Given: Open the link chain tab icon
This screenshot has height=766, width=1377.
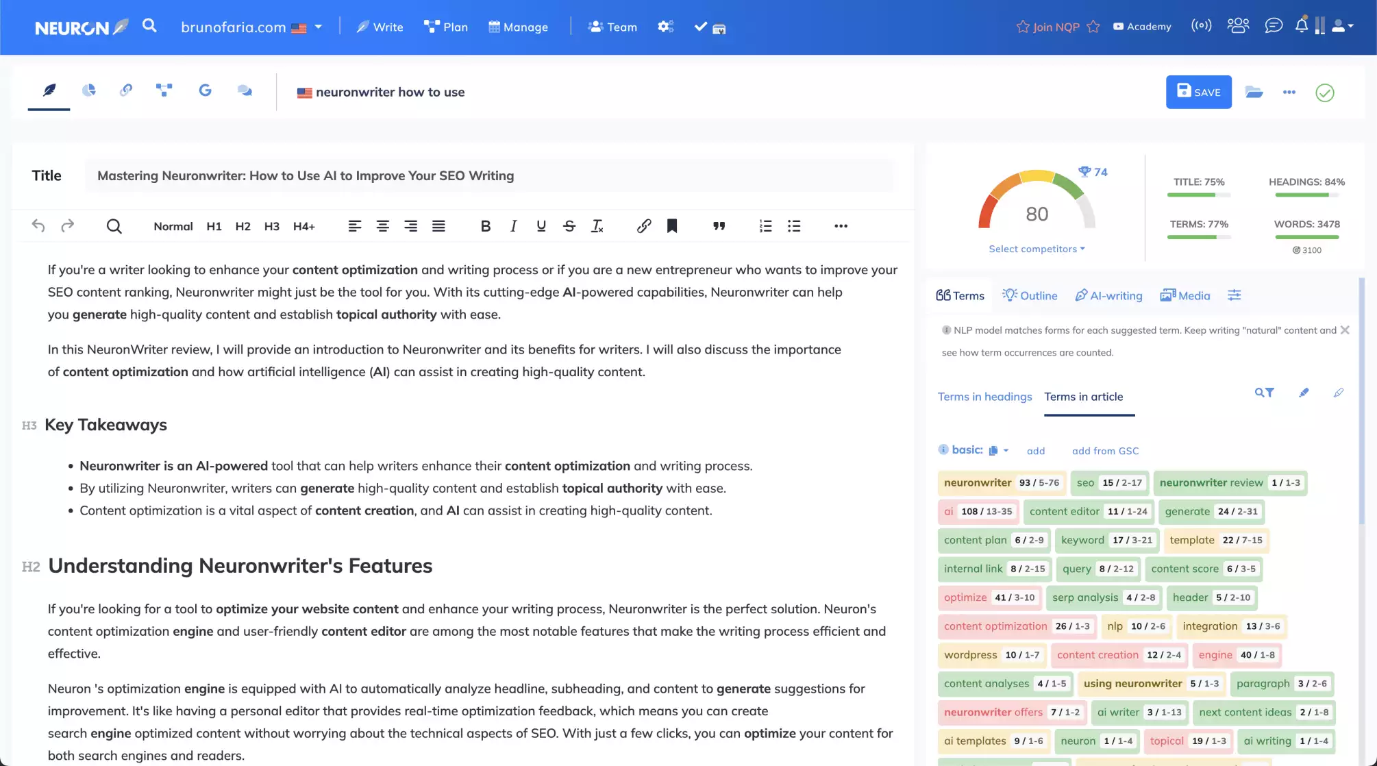Looking at the screenshot, I should point(126,90).
